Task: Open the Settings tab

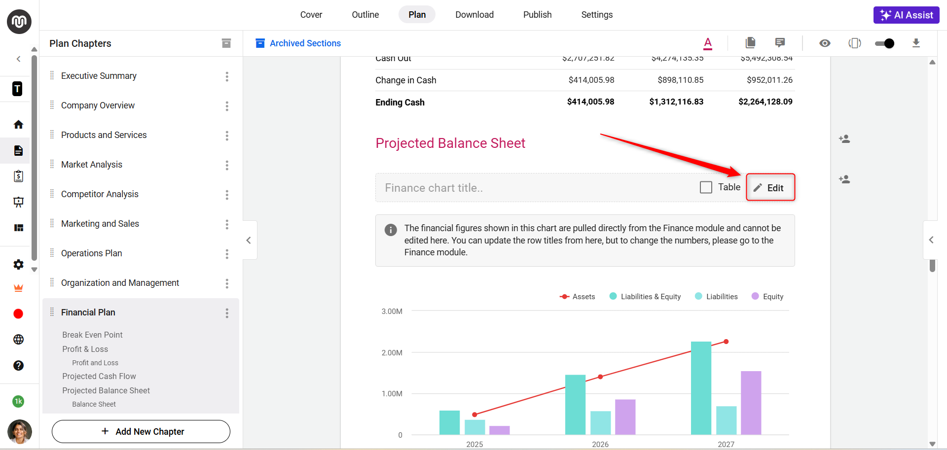Action: point(597,15)
